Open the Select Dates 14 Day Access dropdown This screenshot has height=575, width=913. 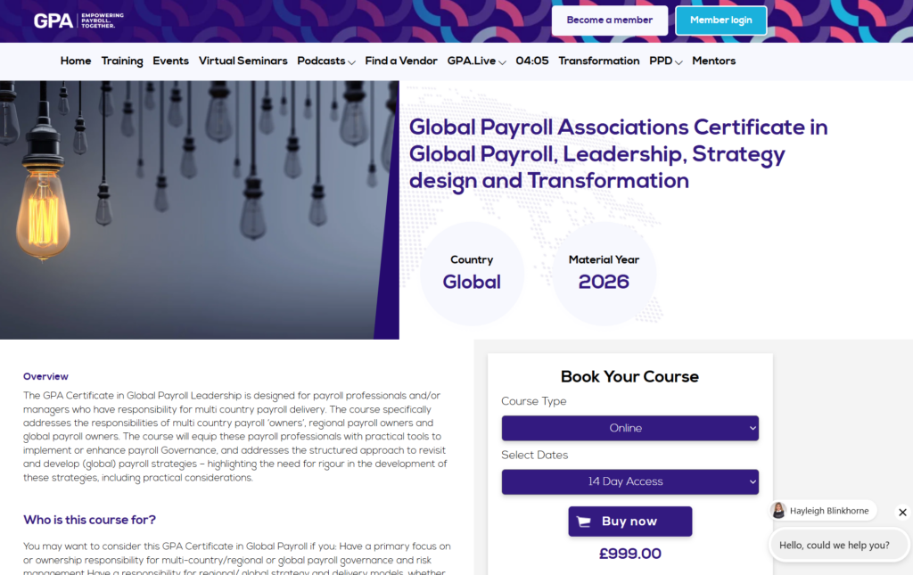(x=630, y=482)
